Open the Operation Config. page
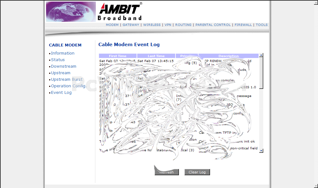This screenshot has height=188, width=318. click(x=68, y=86)
